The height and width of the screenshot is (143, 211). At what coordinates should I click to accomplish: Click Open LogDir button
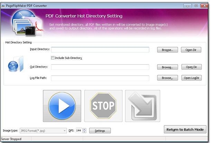coord(191,78)
